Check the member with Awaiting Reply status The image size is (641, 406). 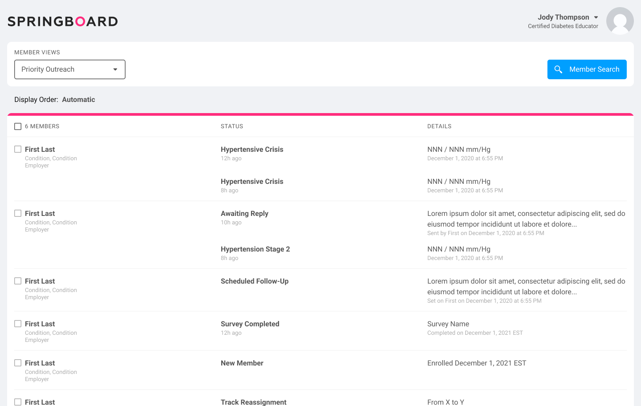(18, 213)
